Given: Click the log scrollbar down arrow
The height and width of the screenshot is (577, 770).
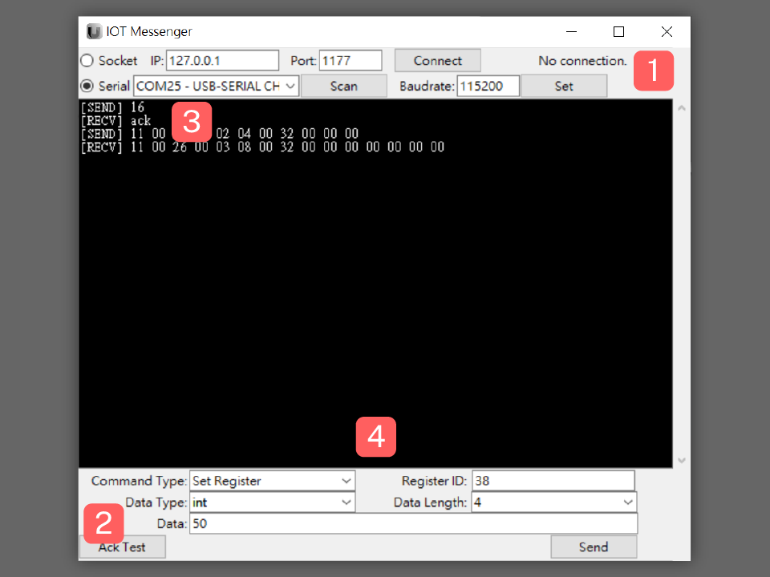Looking at the screenshot, I should pos(683,460).
